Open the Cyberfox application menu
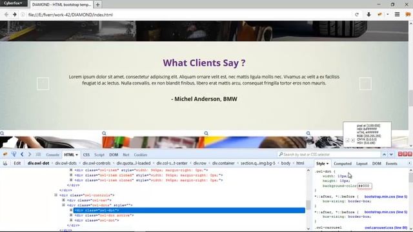413x232 pixels. pyautogui.click(x=13, y=3)
